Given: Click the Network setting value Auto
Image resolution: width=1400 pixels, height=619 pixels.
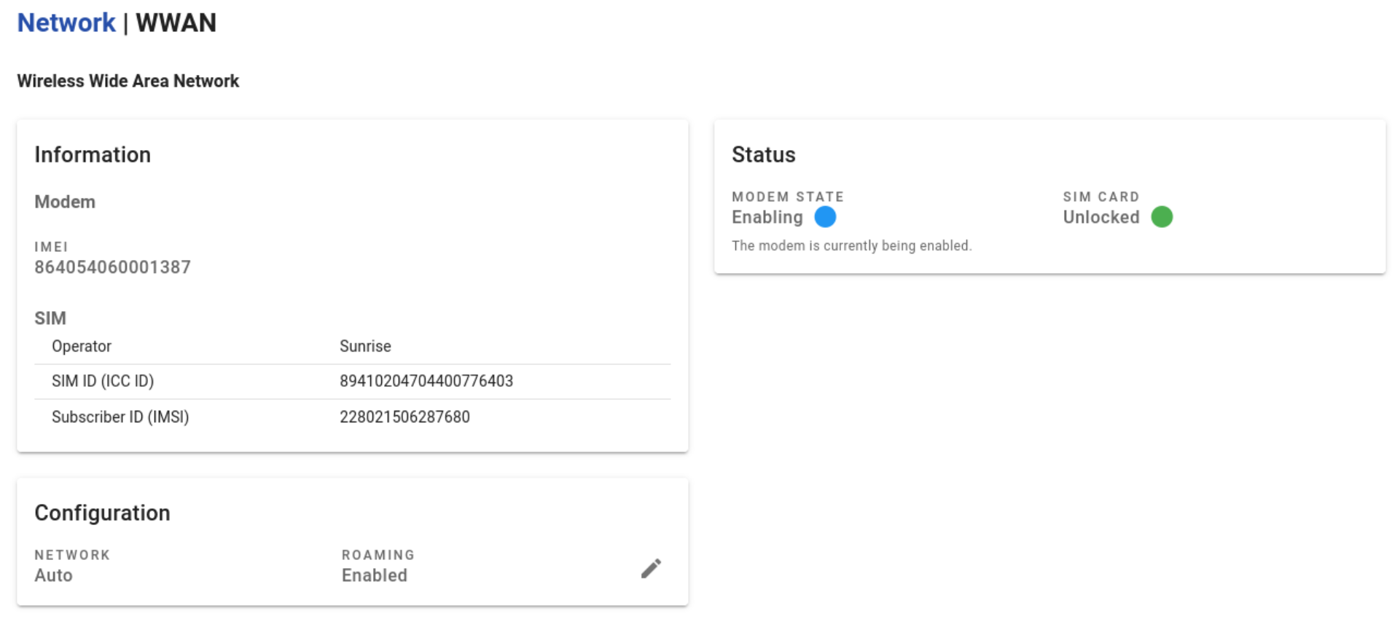Looking at the screenshot, I should 53,575.
